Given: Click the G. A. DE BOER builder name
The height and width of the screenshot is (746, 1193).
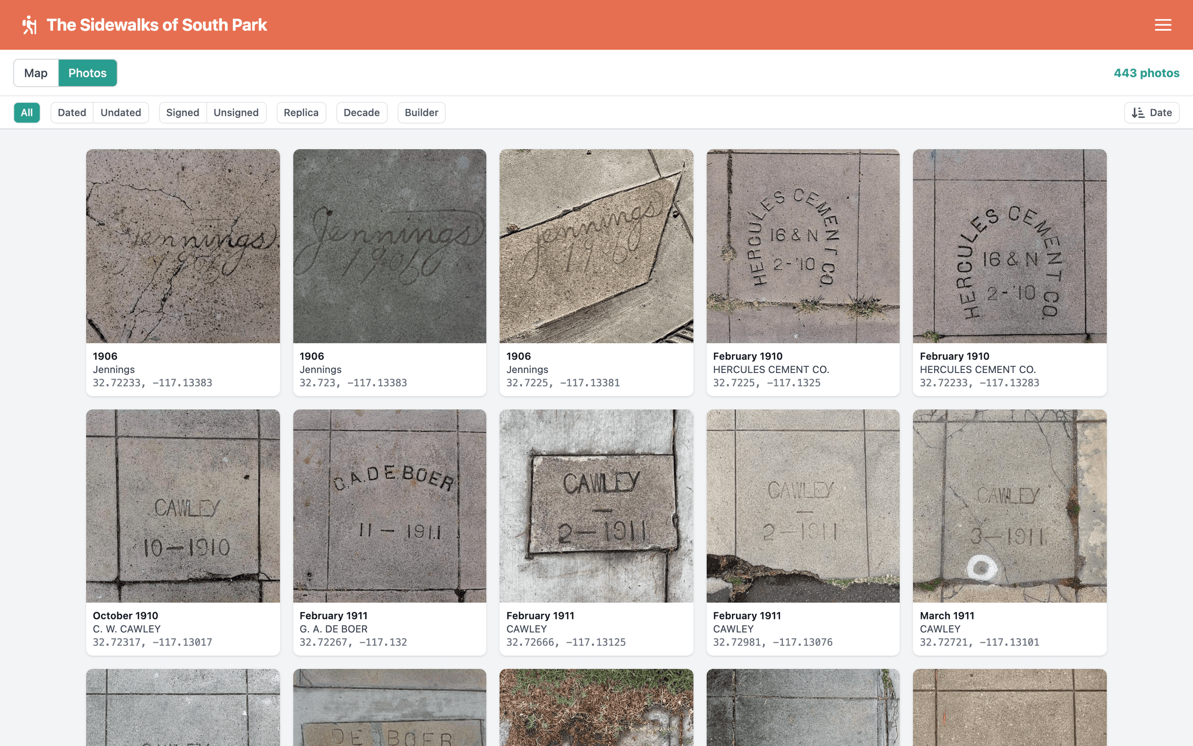Looking at the screenshot, I should [334, 629].
